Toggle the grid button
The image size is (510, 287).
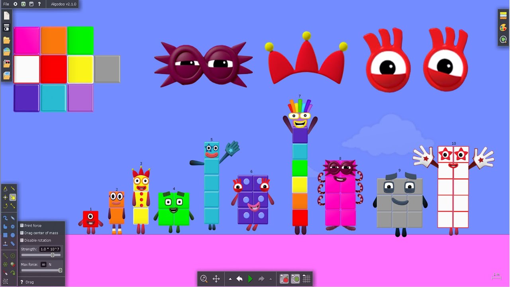[306, 279]
